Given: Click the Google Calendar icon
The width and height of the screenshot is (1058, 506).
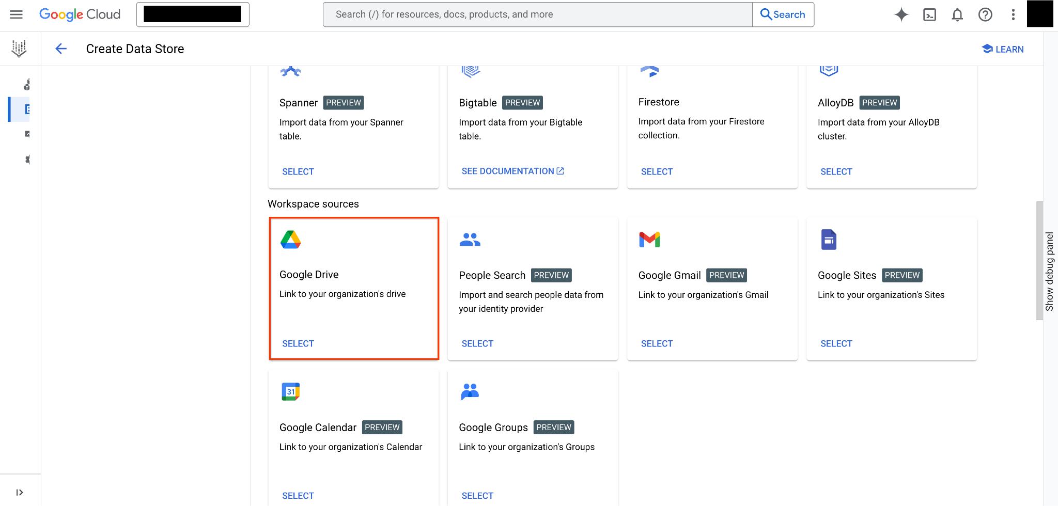Looking at the screenshot, I should point(290,391).
